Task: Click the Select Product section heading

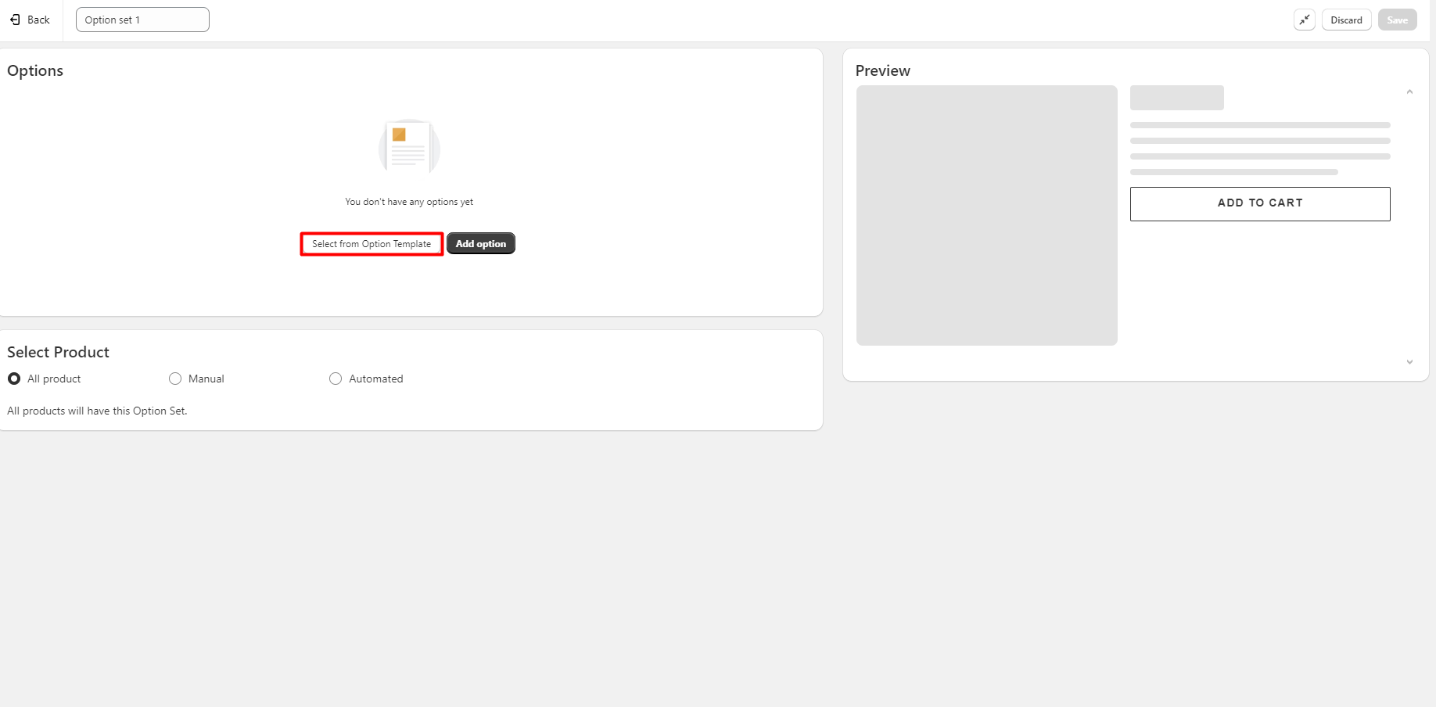Action: click(x=58, y=352)
